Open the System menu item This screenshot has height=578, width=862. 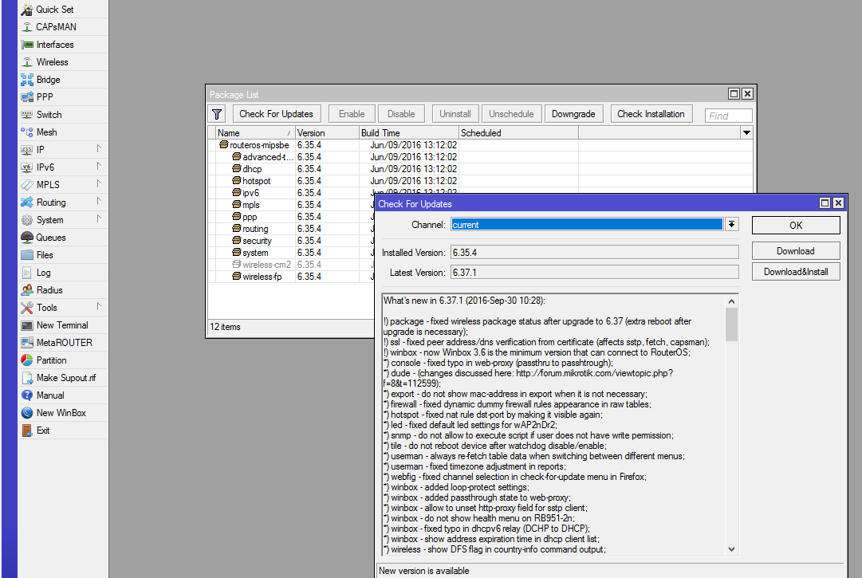pyautogui.click(x=49, y=220)
